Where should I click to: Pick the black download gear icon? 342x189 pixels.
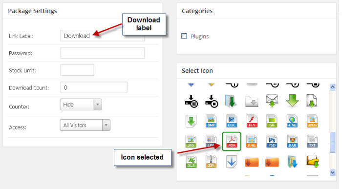point(191,101)
